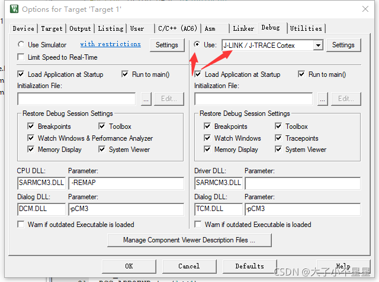Restore settings with Defaults button
The width and height of the screenshot is (379, 282).
coord(249,266)
